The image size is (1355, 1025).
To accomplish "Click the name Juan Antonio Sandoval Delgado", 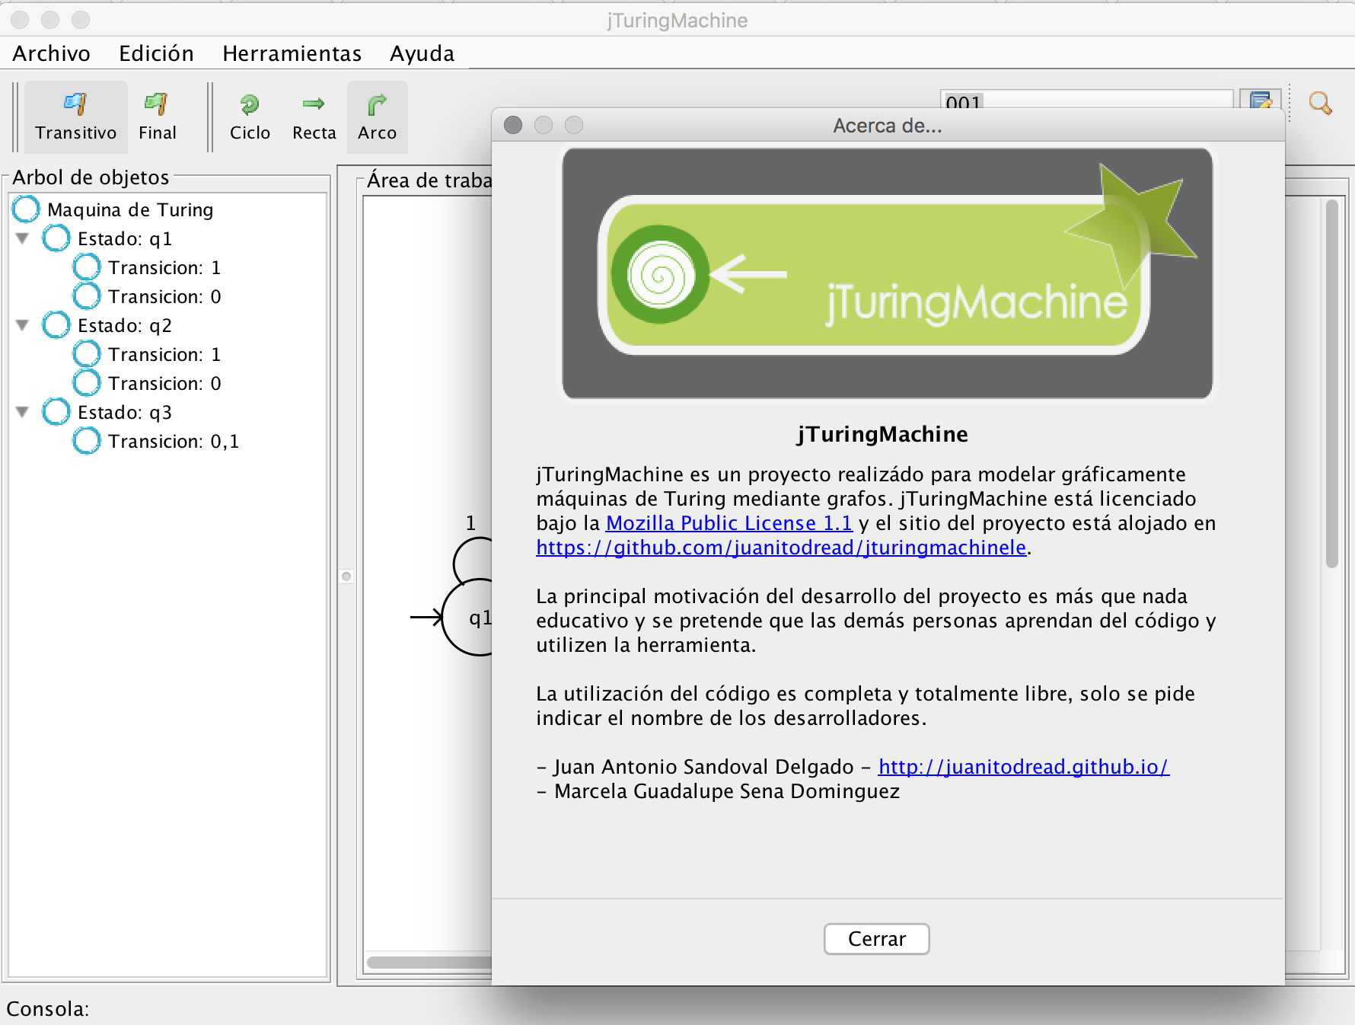I will click(x=704, y=767).
